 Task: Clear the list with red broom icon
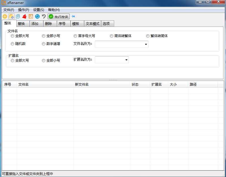click(x=24, y=16)
